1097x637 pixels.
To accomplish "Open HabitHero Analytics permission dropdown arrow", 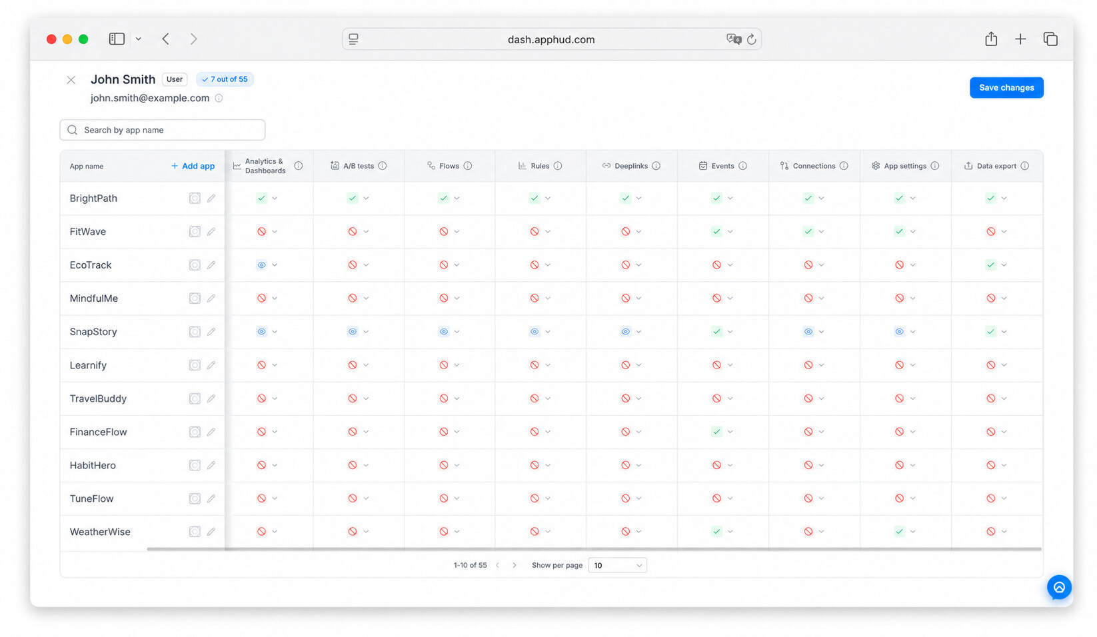I will (x=275, y=465).
